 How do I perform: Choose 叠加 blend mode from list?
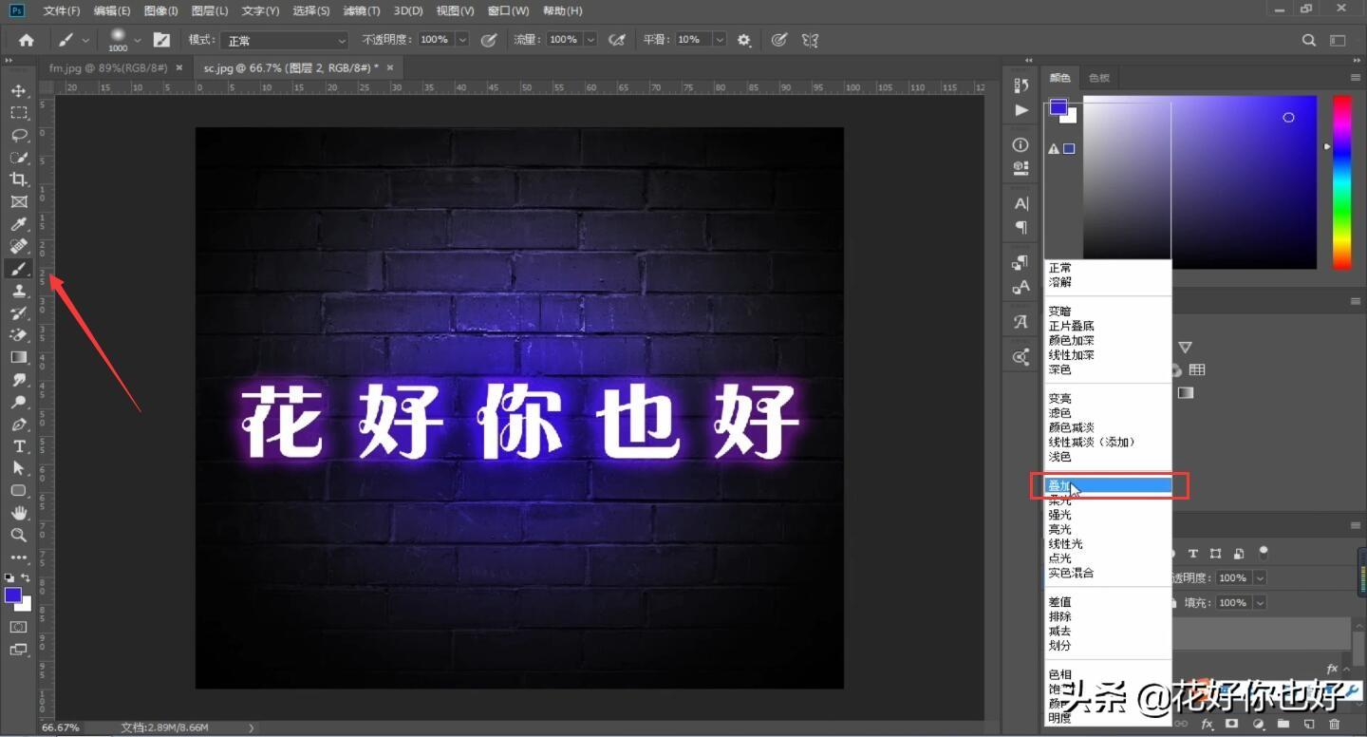click(1108, 486)
